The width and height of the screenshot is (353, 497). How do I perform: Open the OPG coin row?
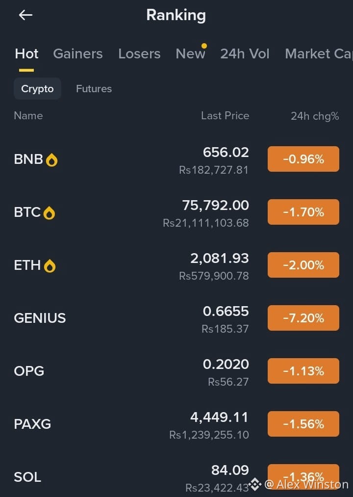pyautogui.click(x=176, y=371)
